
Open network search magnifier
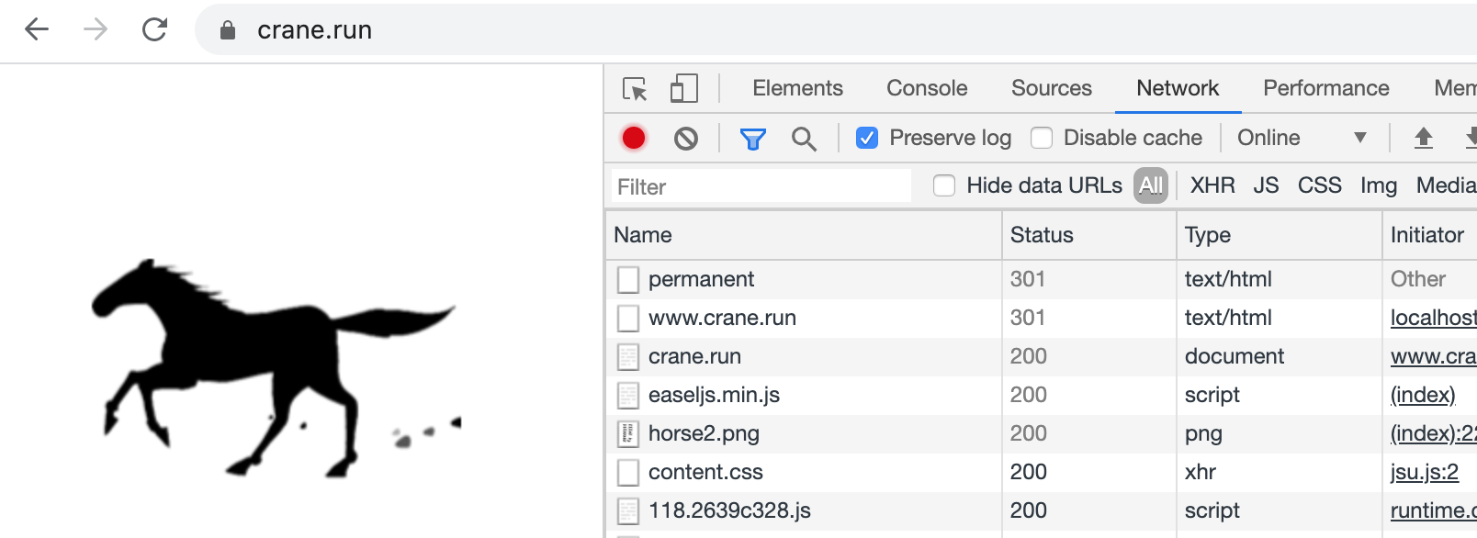click(x=804, y=139)
